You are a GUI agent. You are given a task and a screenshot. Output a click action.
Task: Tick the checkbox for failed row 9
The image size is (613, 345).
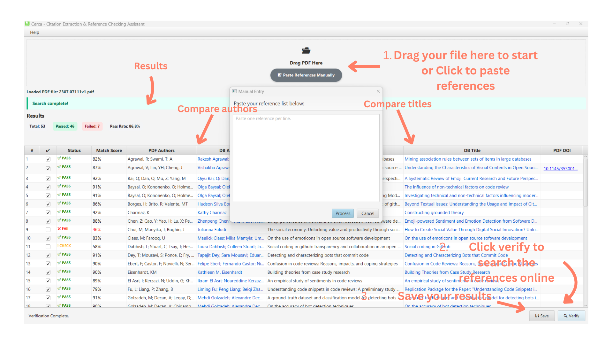(x=48, y=230)
